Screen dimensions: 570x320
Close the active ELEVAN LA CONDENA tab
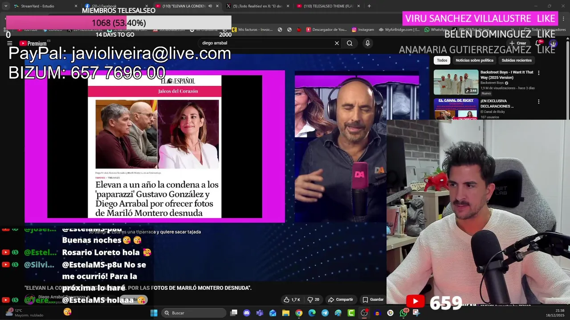[217, 6]
